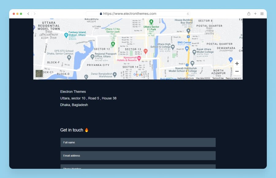The width and height of the screenshot is (276, 178).
Task: Click Electron Themes address heading
Action: [x=73, y=92]
